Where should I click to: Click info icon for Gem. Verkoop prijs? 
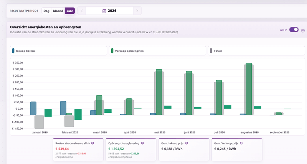[241, 143]
